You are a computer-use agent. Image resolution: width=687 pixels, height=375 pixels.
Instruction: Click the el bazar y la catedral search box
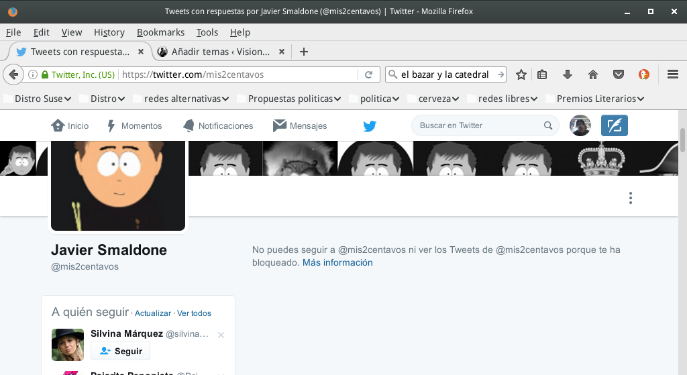447,74
